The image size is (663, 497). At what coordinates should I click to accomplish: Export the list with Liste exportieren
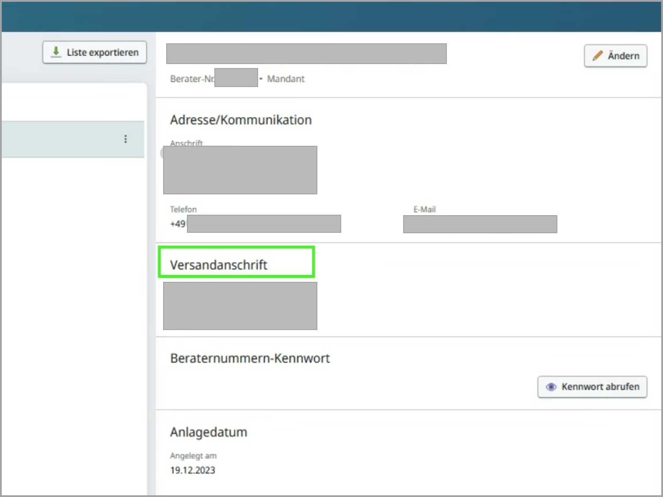point(95,53)
